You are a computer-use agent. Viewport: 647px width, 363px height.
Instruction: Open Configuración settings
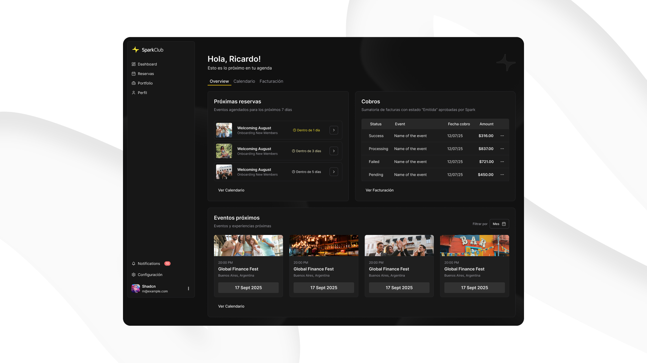(150, 275)
